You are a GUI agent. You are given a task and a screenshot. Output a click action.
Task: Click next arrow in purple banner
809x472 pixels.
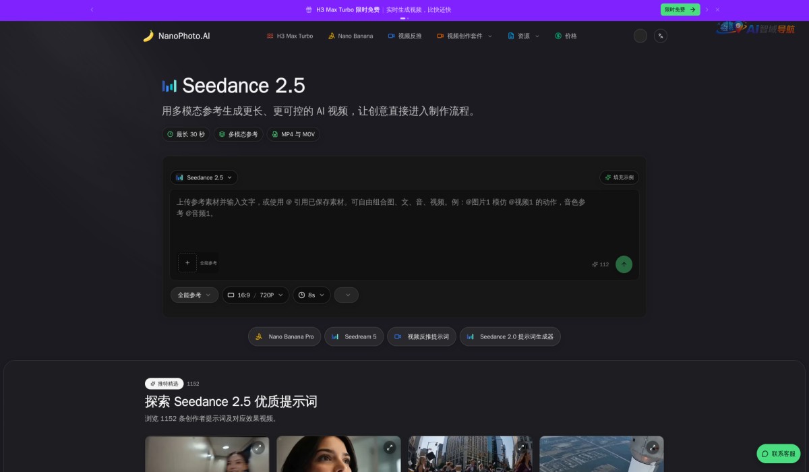(707, 9)
